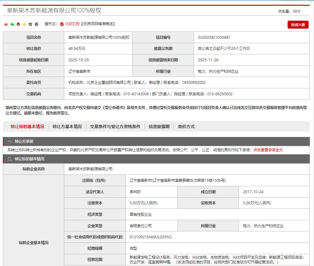Follow the 北交汇投 text link
Image resolution: width=314 pixels, height=266 pixels.
[72, 24]
